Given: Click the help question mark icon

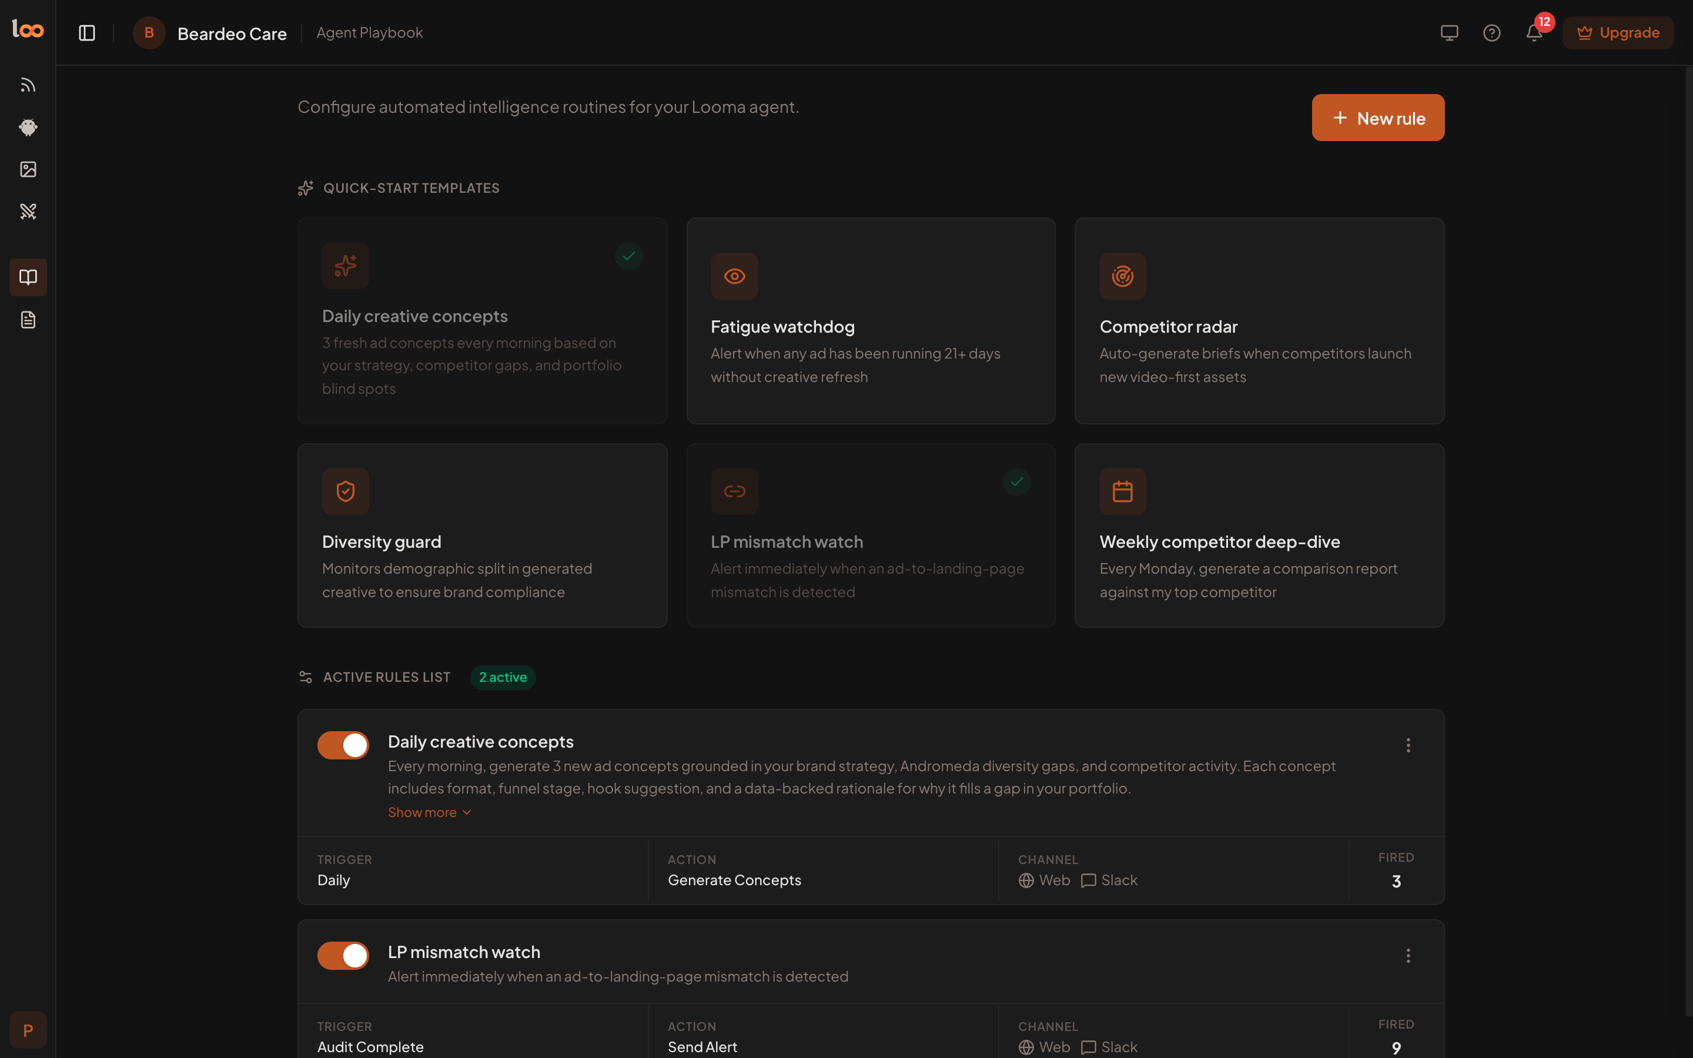Looking at the screenshot, I should pos(1491,33).
